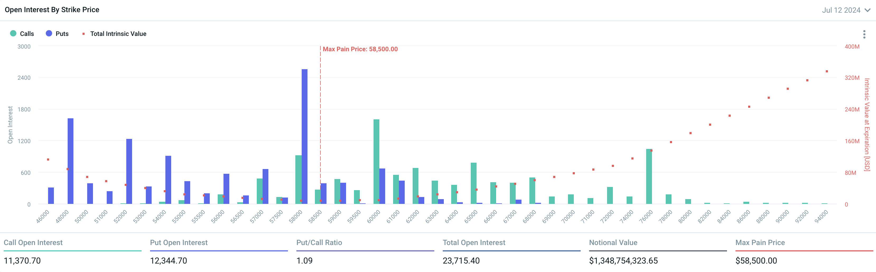This screenshot has width=876, height=272.
Task: Toggle the Puts series label
Action: point(62,34)
